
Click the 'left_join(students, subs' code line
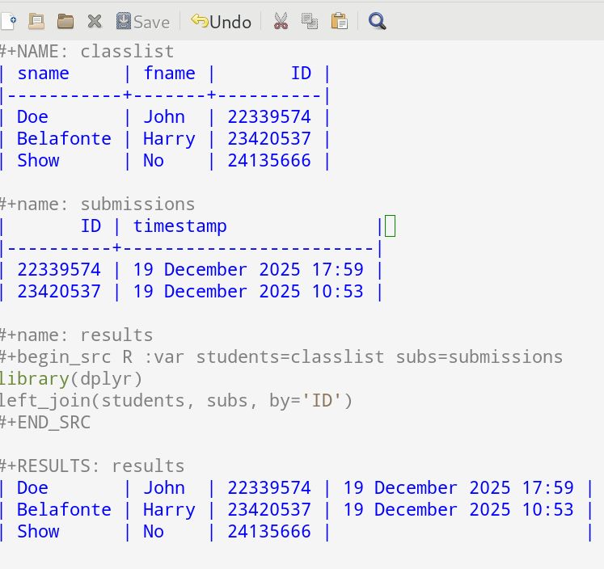coord(176,401)
